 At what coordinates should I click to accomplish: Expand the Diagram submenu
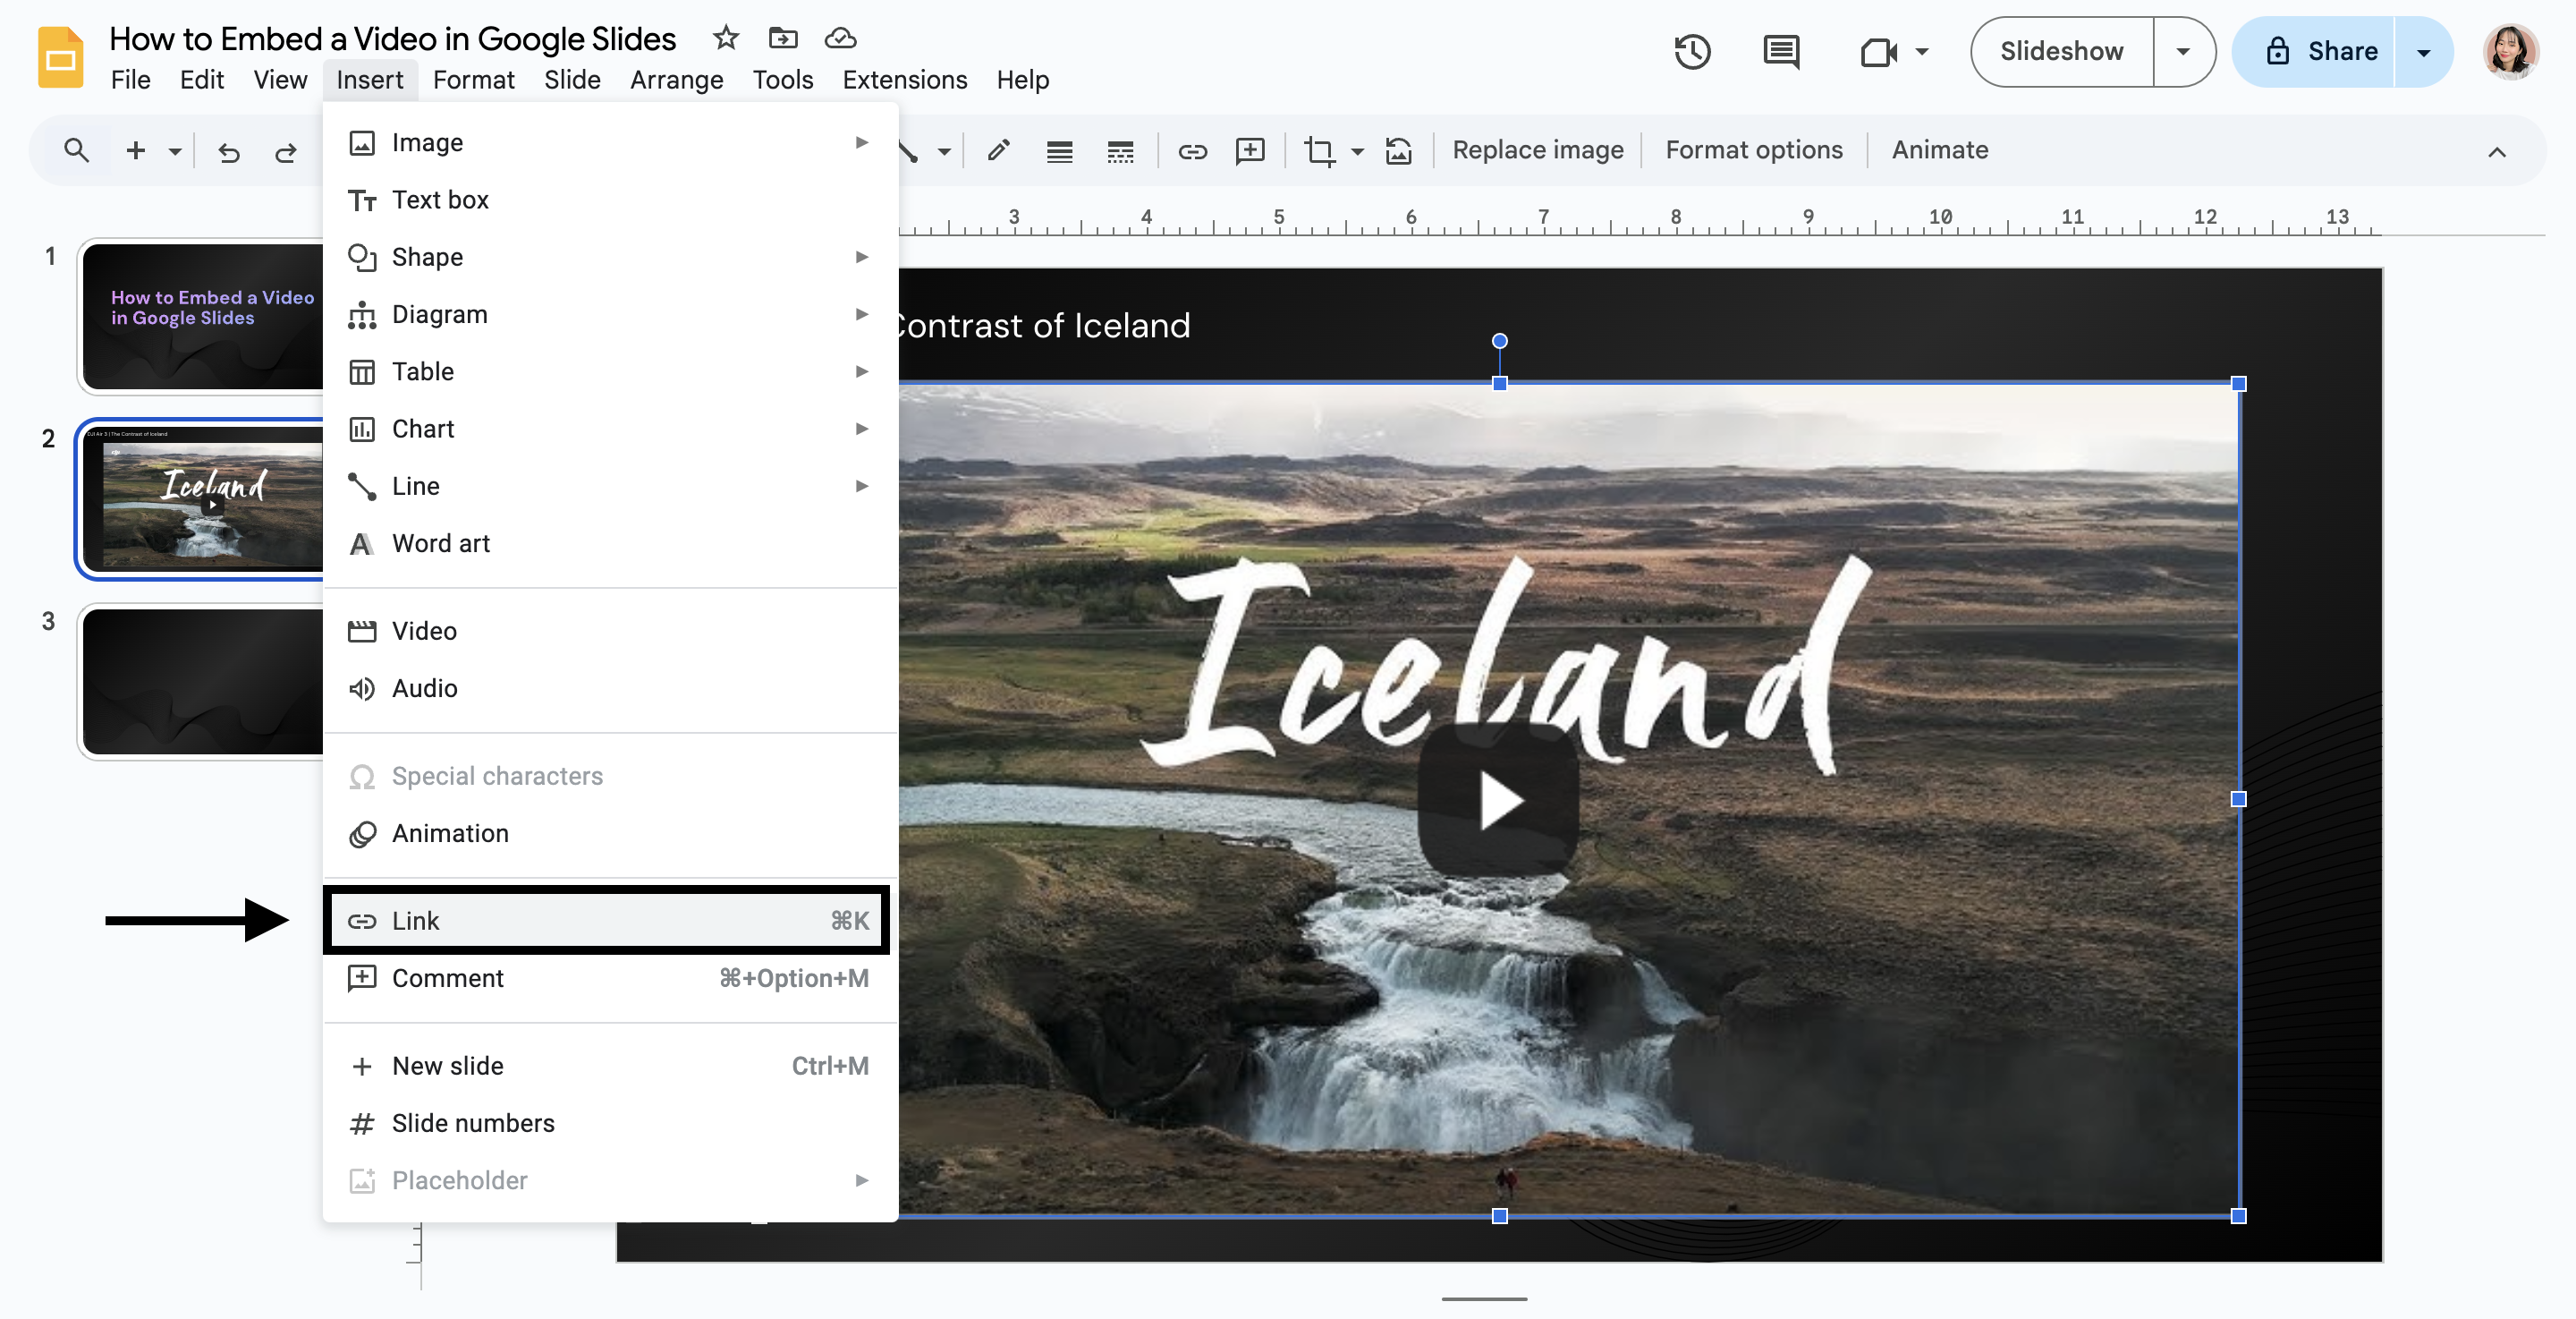[x=610, y=314]
